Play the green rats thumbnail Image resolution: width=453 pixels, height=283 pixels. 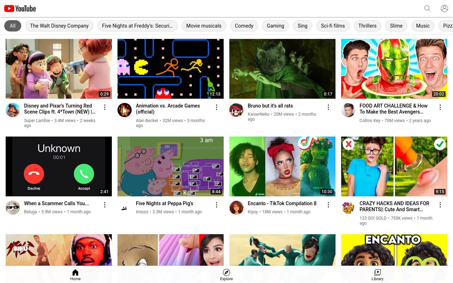(282, 69)
